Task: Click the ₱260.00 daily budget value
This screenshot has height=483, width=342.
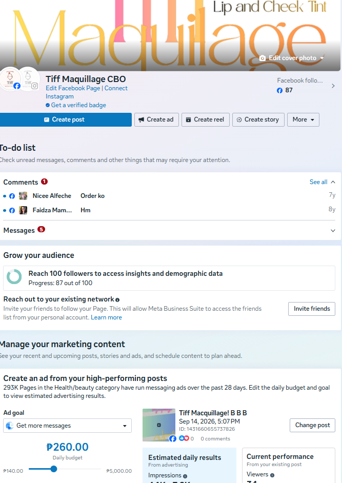Action: pyautogui.click(x=68, y=447)
